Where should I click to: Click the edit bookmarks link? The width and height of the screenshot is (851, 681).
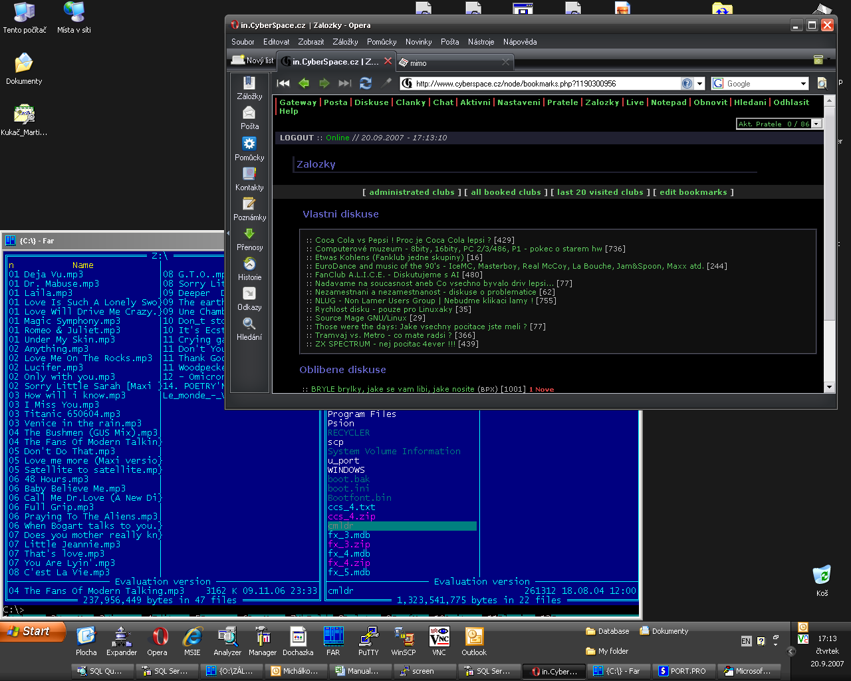pyautogui.click(x=693, y=192)
